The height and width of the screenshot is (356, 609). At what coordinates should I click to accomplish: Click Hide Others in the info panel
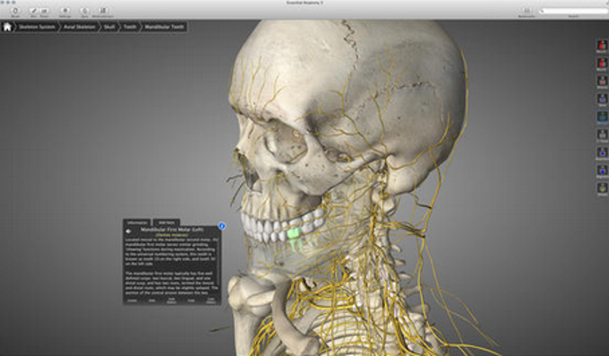(x=171, y=300)
